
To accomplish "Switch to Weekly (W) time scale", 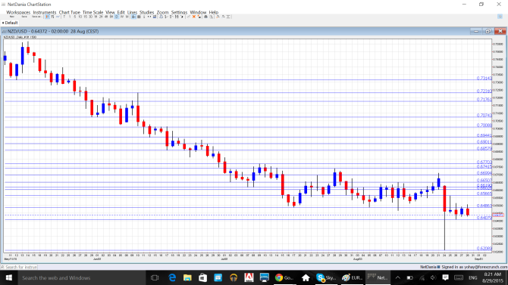I will click(122, 17).
